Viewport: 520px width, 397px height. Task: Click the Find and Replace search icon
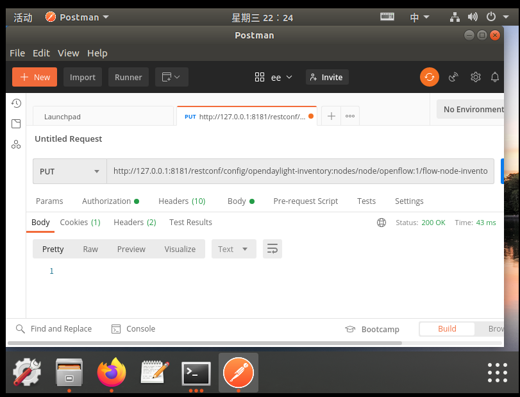coord(21,328)
